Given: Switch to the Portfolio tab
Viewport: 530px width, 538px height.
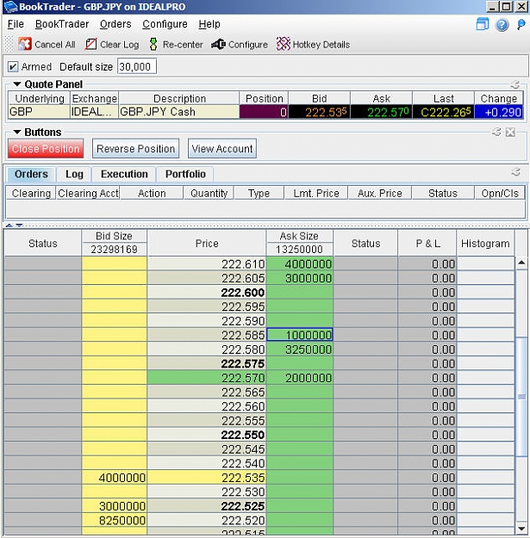Looking at the screenshot, I should point(185,174).
